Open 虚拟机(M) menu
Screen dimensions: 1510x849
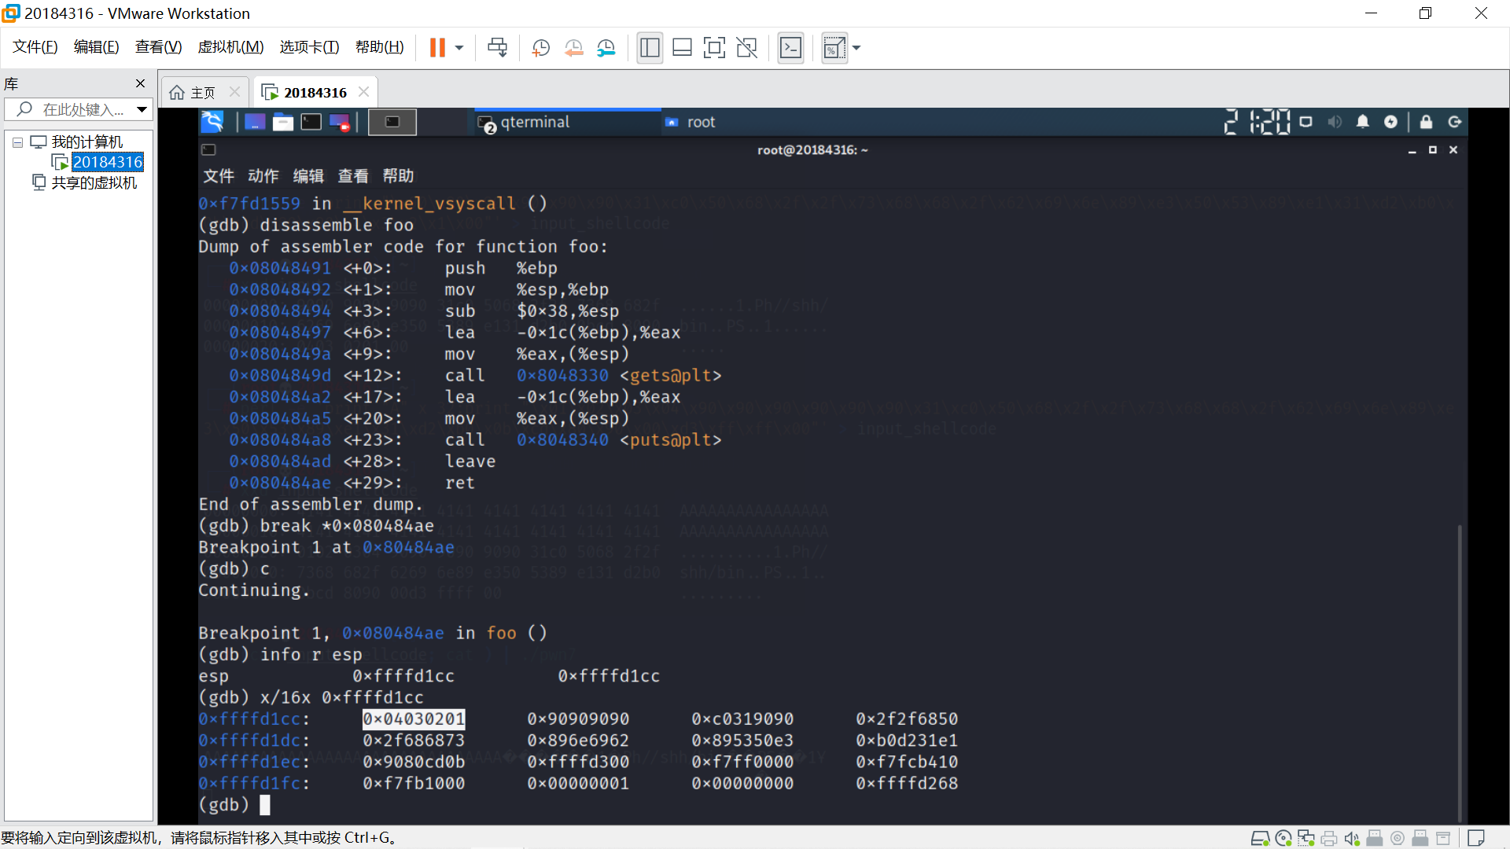click(x=230, y=47)
